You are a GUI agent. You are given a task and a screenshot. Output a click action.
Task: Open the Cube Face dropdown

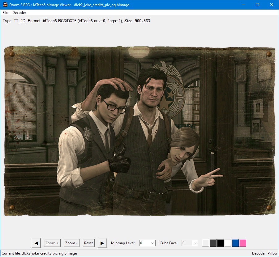(x=190, y=243)
